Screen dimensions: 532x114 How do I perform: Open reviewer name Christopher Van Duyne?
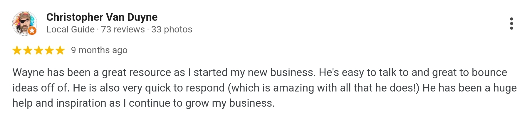tap(102, 17)
